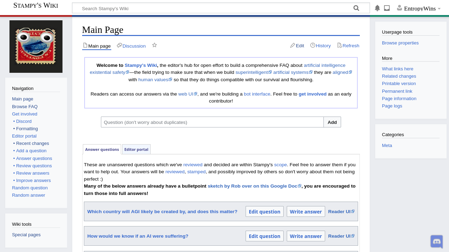Click Browse properties under Userpage tools
449x252 pixels.
tap(400, 43)
